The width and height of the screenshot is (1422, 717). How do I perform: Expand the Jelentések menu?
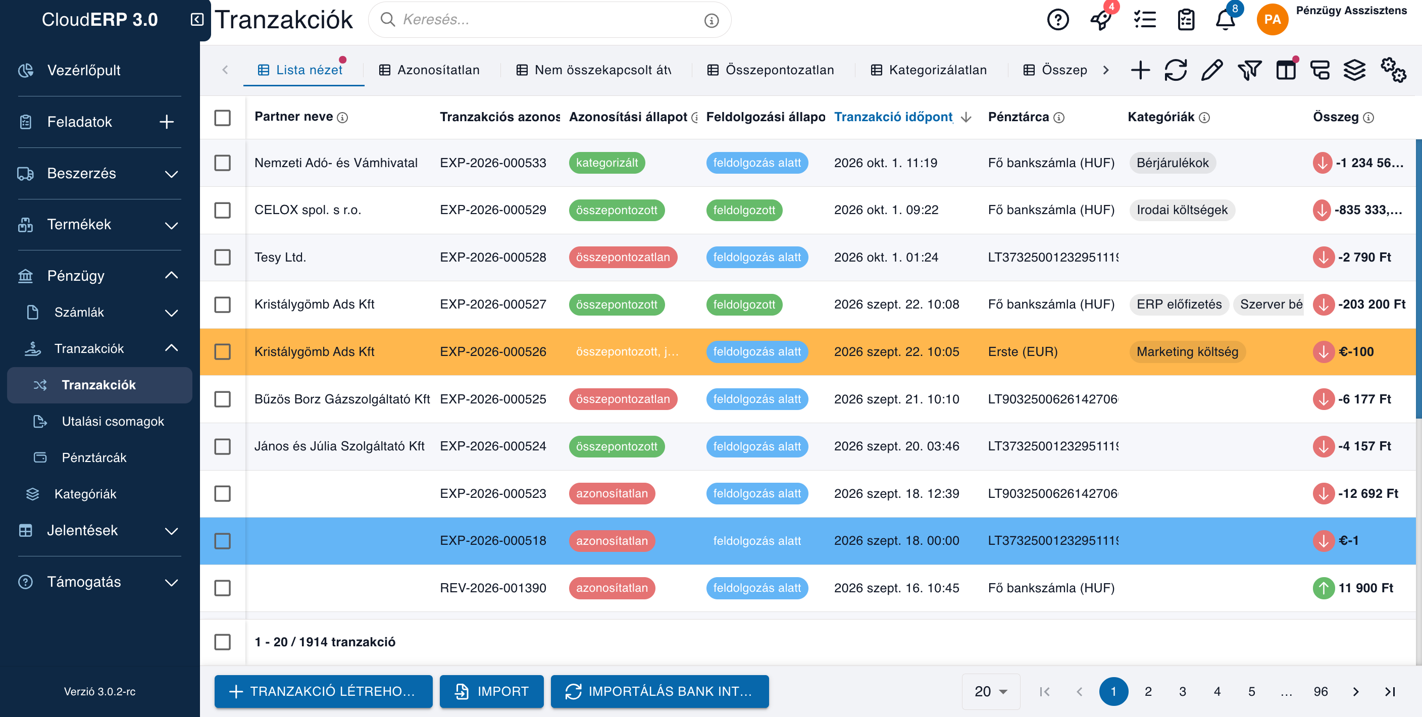click(x=99, y=531)
